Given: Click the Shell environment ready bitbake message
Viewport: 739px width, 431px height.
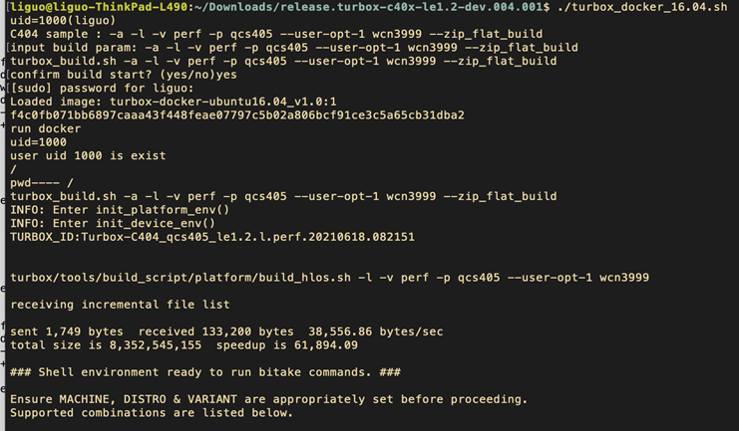Looking at the screenshot, I should coord(205,372).
